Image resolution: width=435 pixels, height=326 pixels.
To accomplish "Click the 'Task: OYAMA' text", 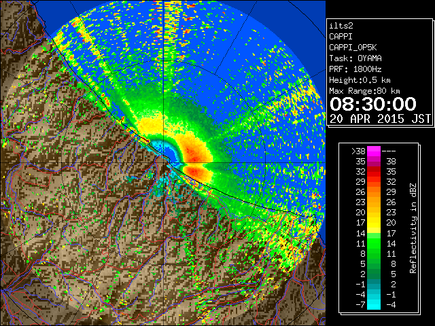I will pos(355,58).
